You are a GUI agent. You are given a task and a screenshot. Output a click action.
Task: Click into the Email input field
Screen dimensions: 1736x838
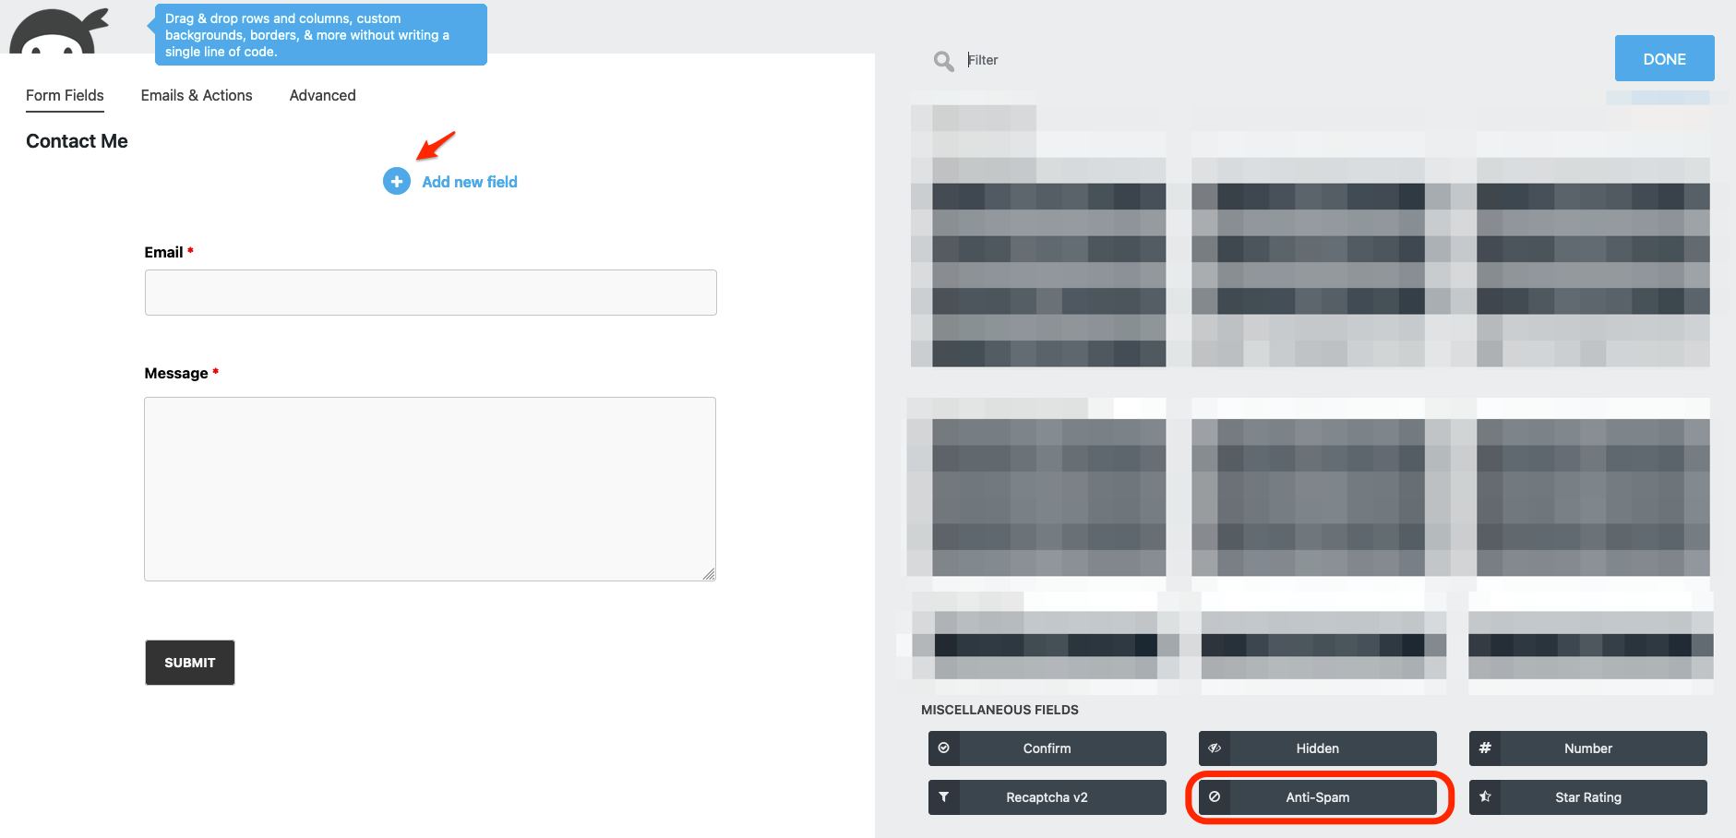430,293
